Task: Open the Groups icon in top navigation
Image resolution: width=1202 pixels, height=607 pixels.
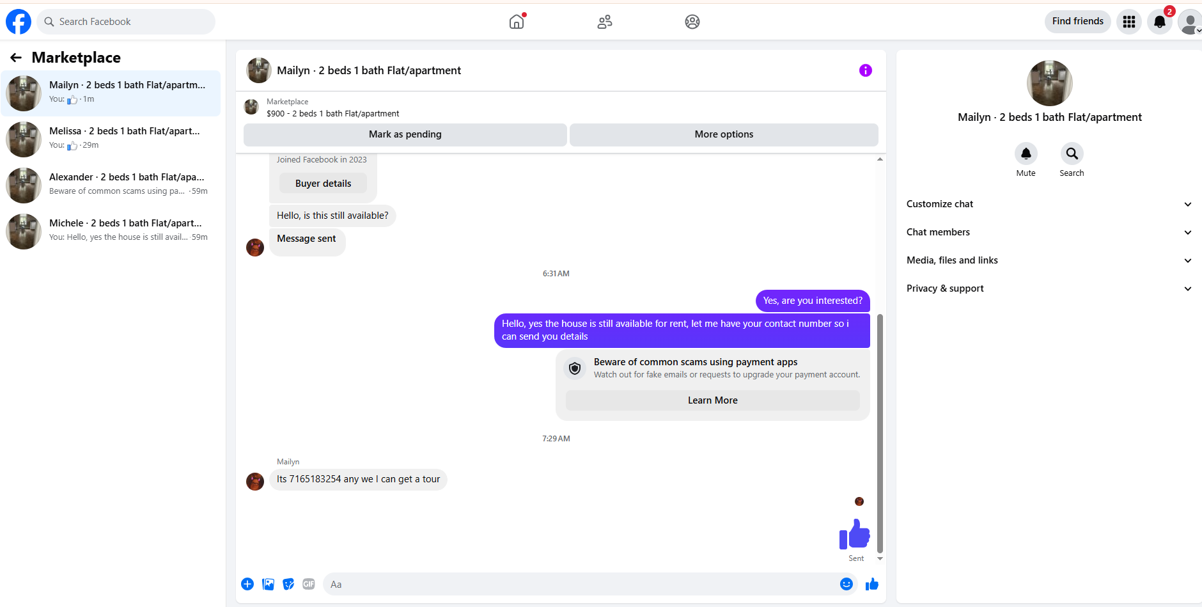Action: pos(692,22)
